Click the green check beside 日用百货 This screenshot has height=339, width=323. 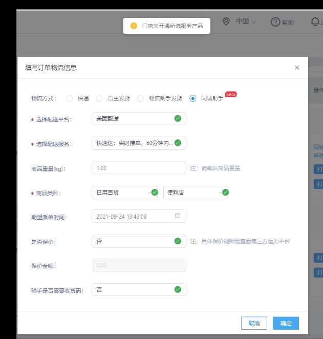[155, 192]
